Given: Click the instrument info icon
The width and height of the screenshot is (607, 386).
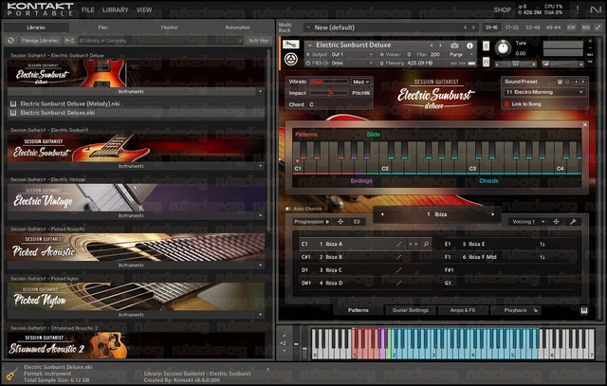Looking at the screenshot, I should coord(469,46).
